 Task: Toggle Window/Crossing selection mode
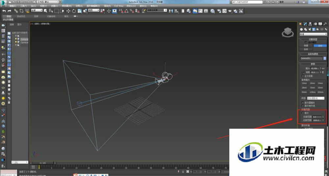coord(62,11)
